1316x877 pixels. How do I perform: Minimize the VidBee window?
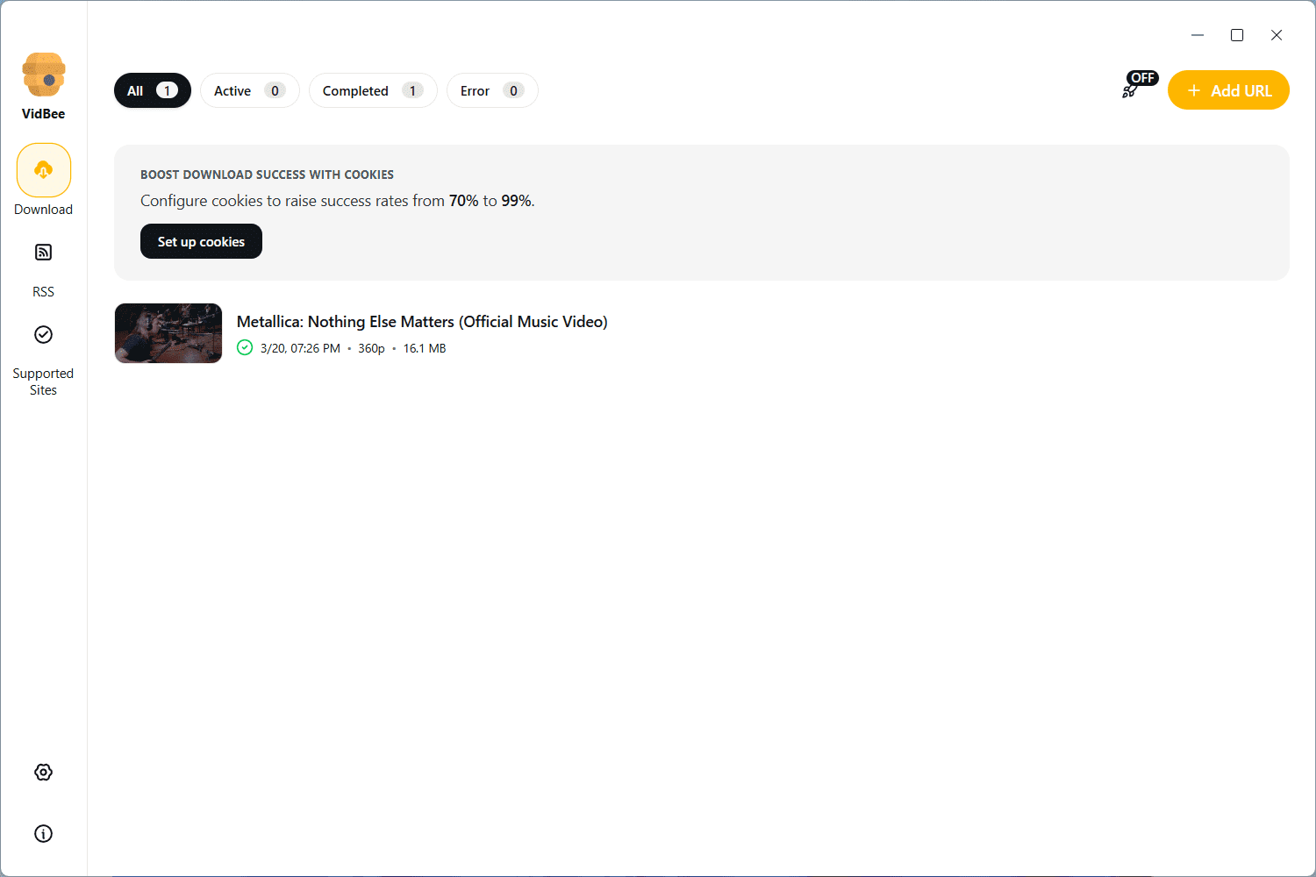[1198, 35]
